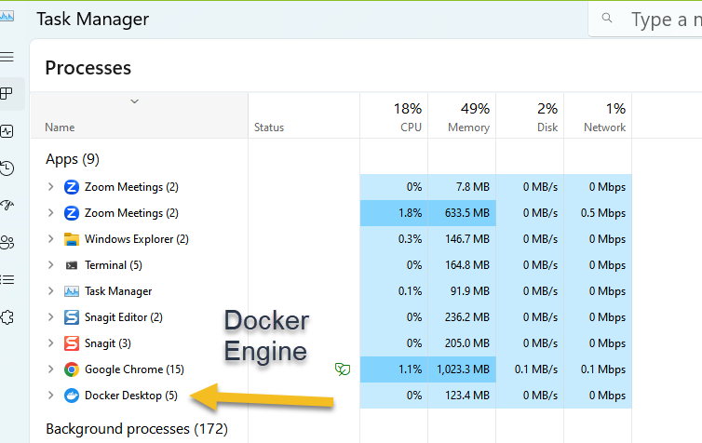The height and width of the screenshot is (443, 702).
Task: Open the Performance page from sidebar
Action: 7,131
